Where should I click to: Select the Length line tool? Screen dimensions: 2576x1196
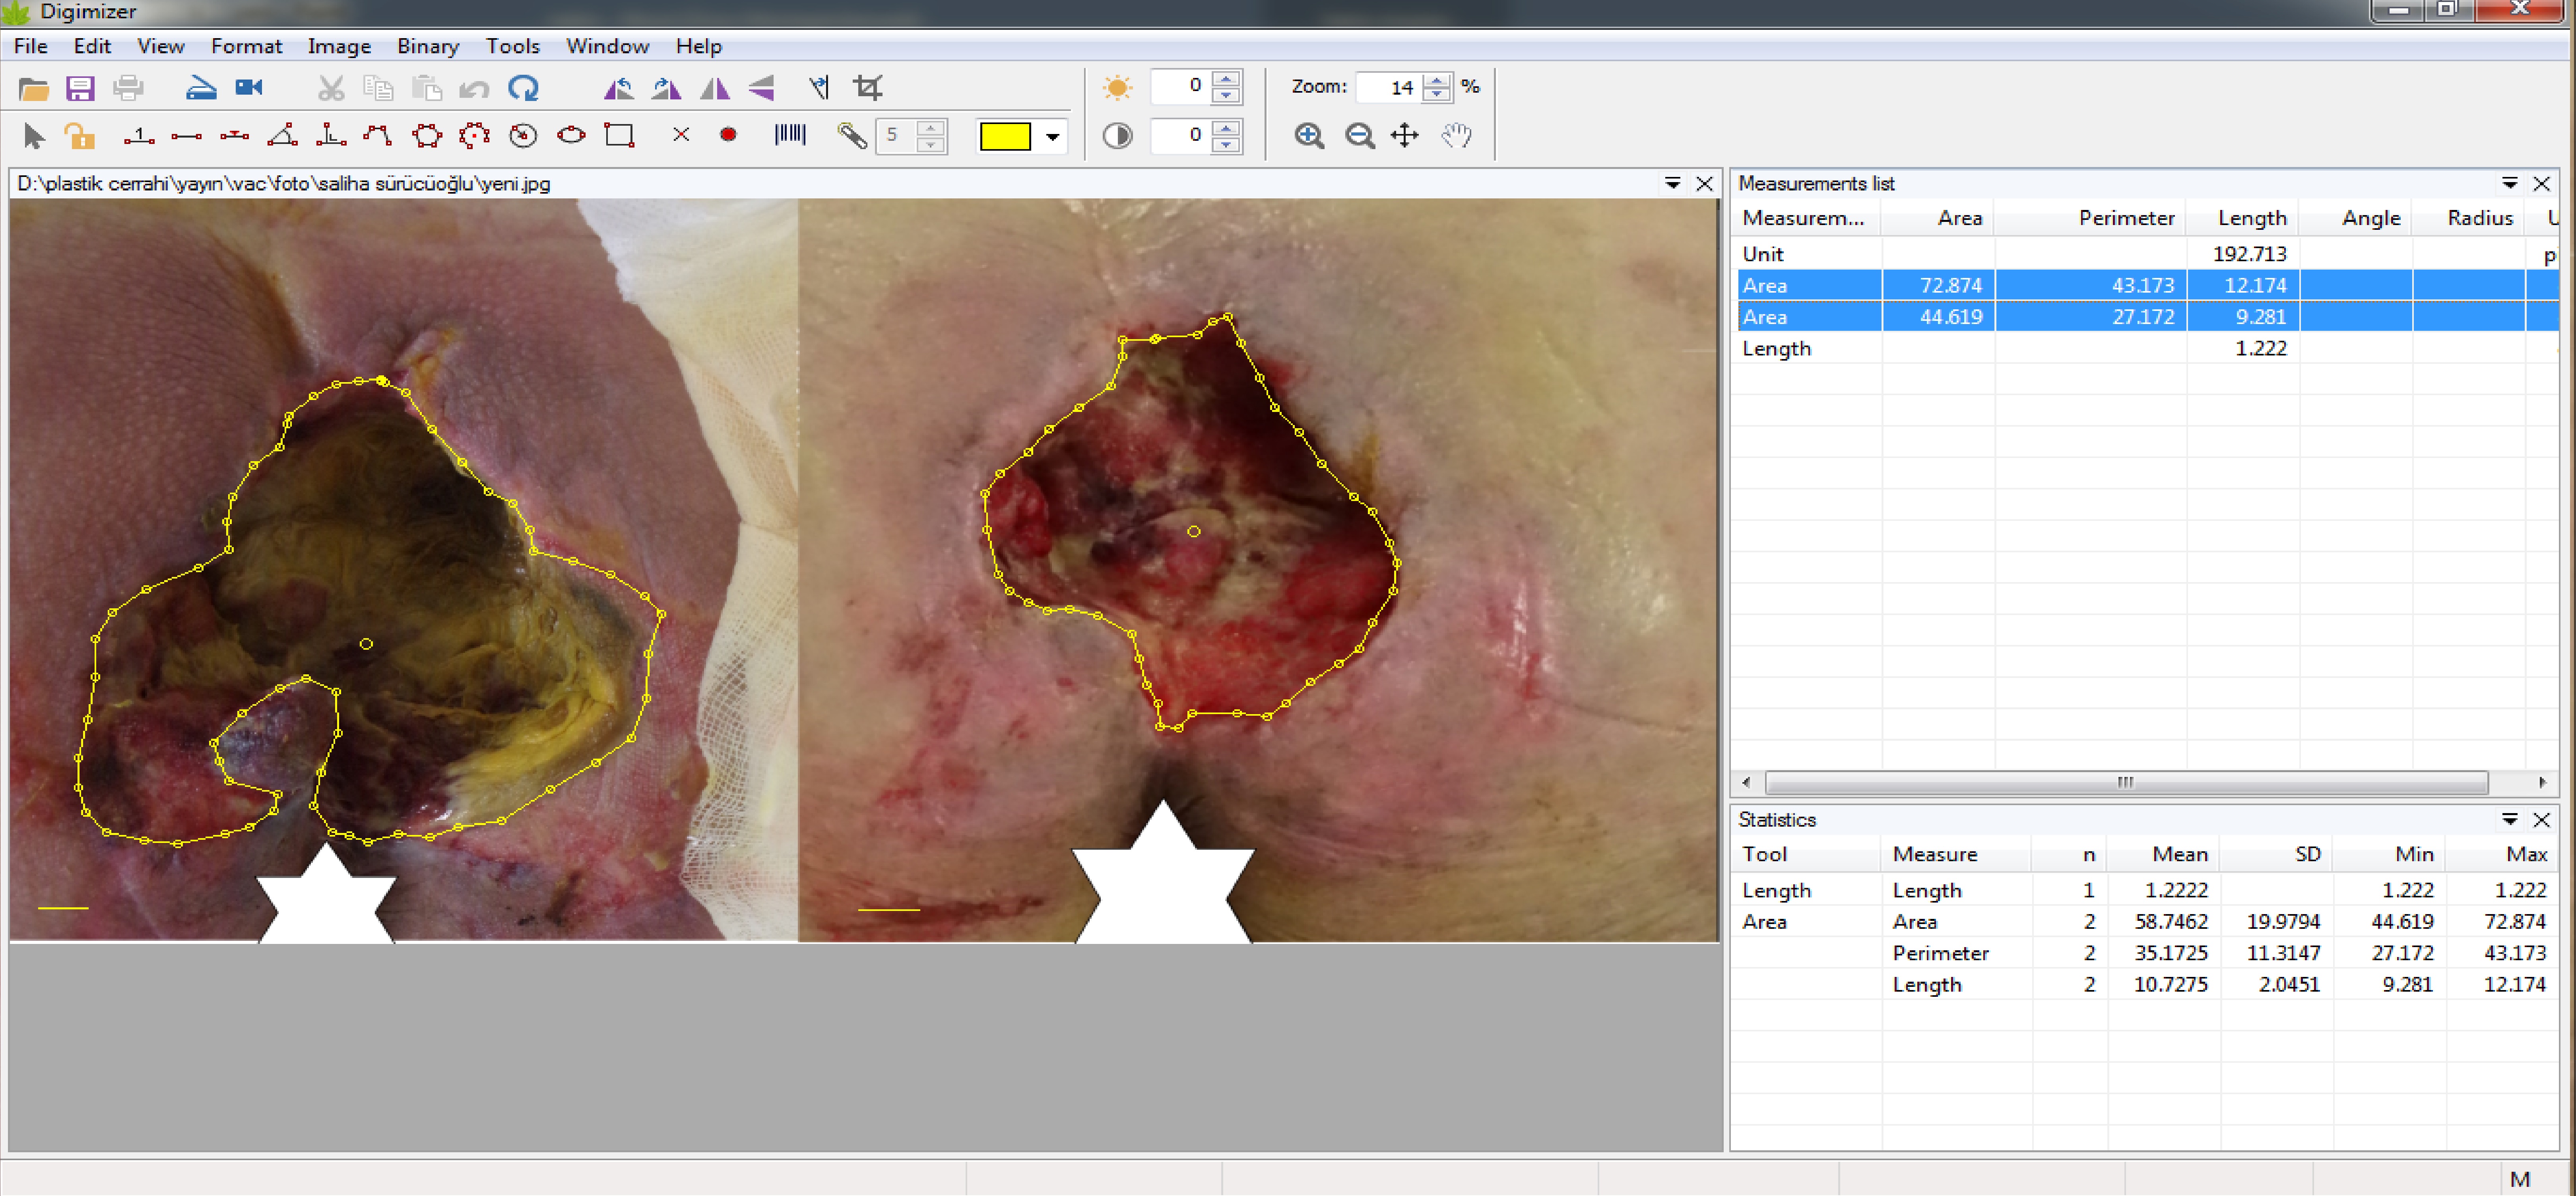tap(186, 136)
